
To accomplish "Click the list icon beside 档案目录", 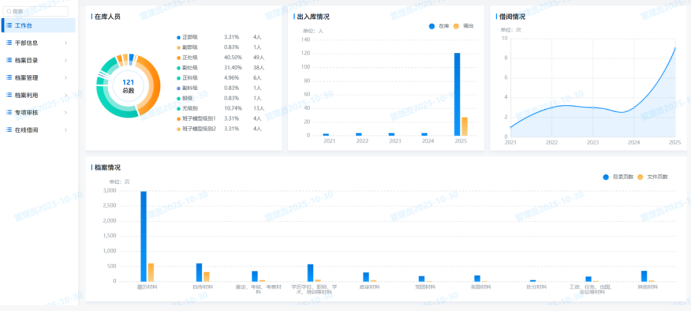I will pos(9,60).
